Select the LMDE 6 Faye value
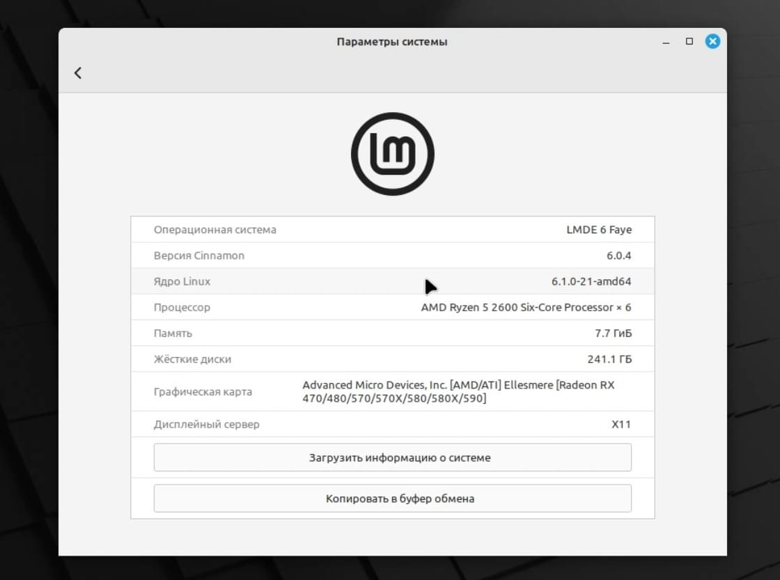This screenshot has width=780, height=580. (x=599, y=230)
